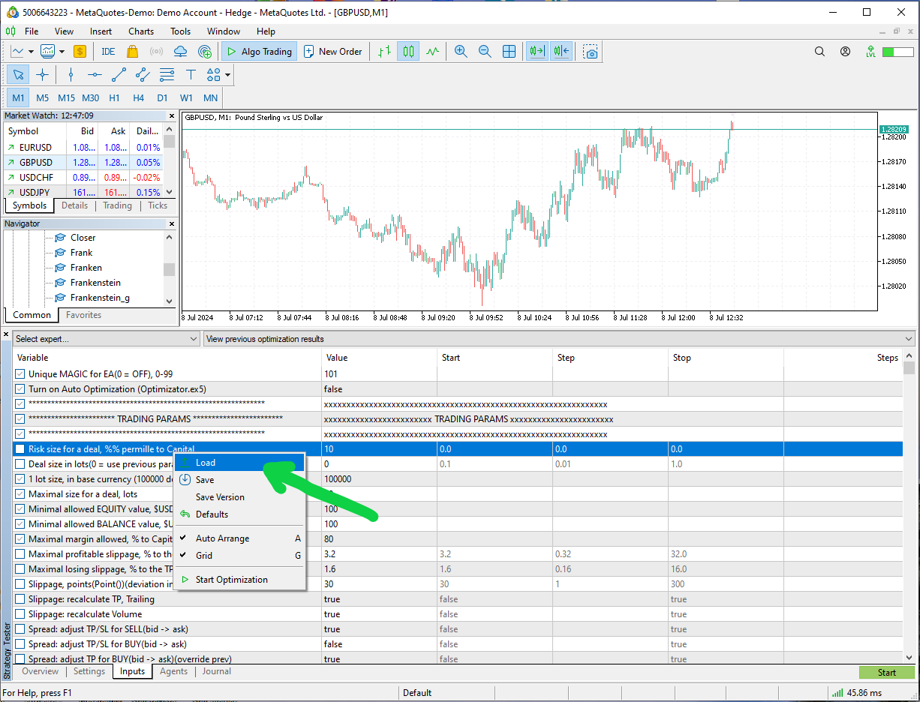
Task: Select the trendline drawing tool
Action: pyautogui.click(x=119, y=74)
